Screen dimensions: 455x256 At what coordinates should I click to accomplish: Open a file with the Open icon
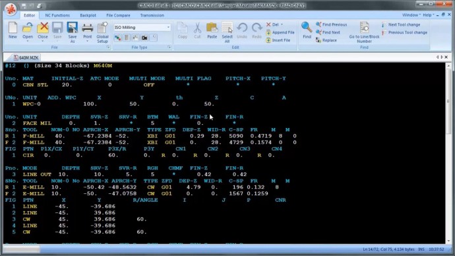pyautogui.click(x=28, y=31)
